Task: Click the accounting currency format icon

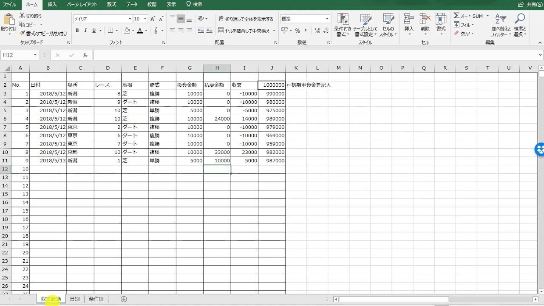Action: (x=284, y=31)
